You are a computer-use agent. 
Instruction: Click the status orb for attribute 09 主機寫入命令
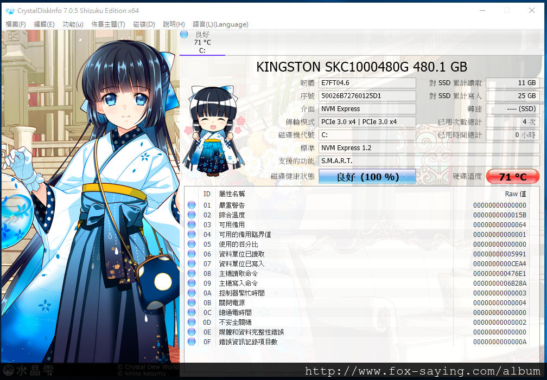(x=192, y=283)
